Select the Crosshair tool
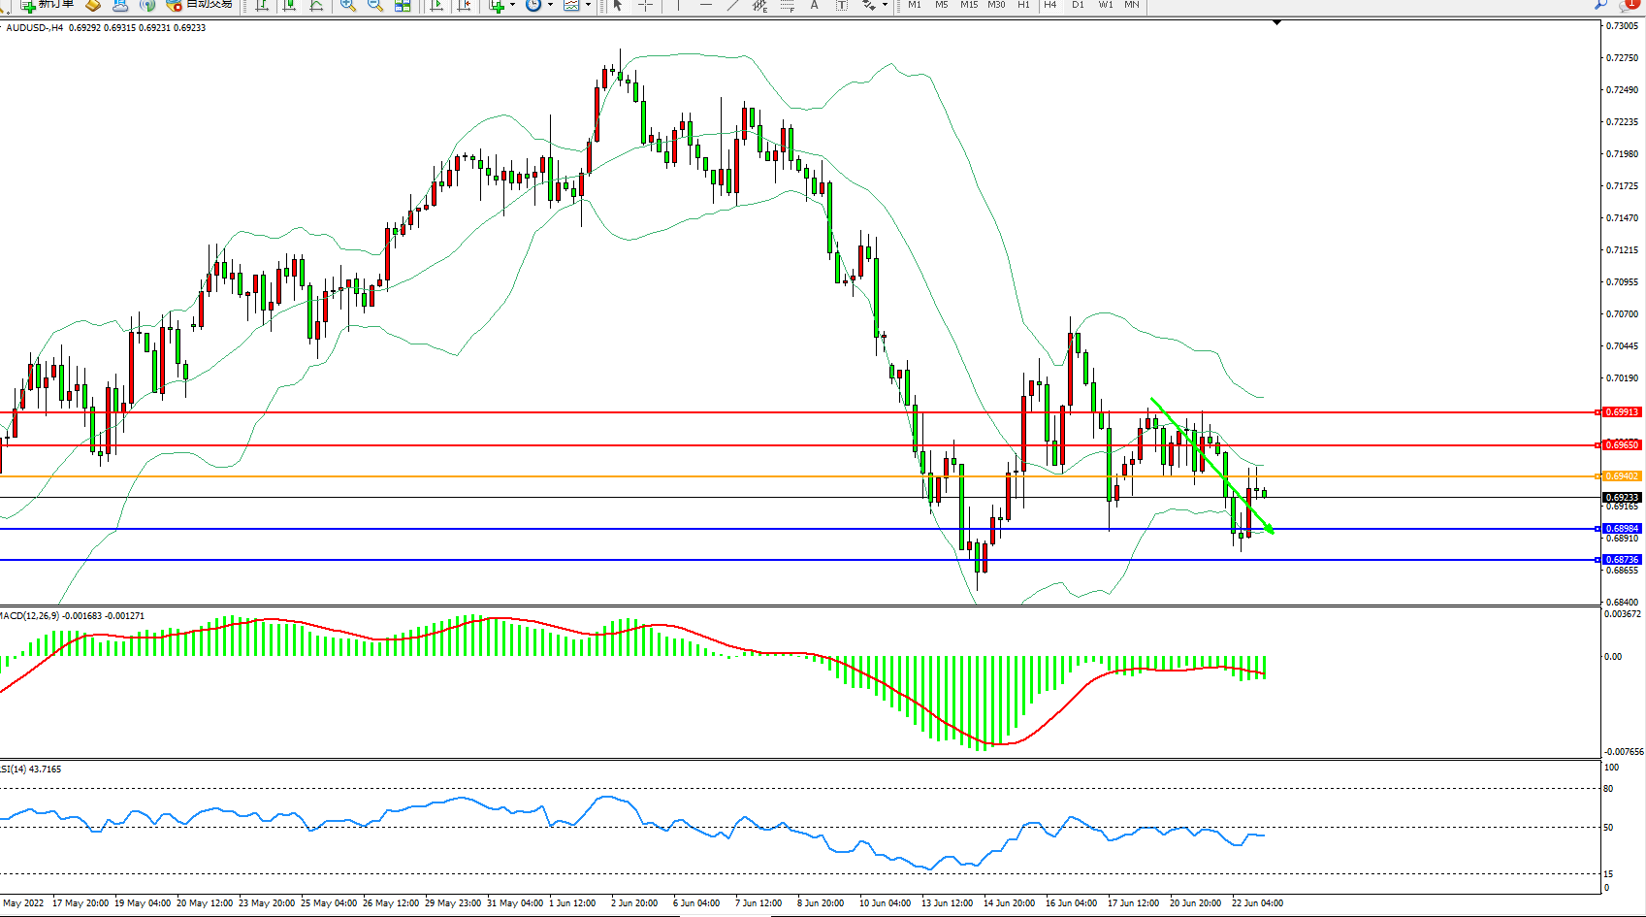Image resolution: width=1646 pixels, height=917 pixels. [645, 6]
